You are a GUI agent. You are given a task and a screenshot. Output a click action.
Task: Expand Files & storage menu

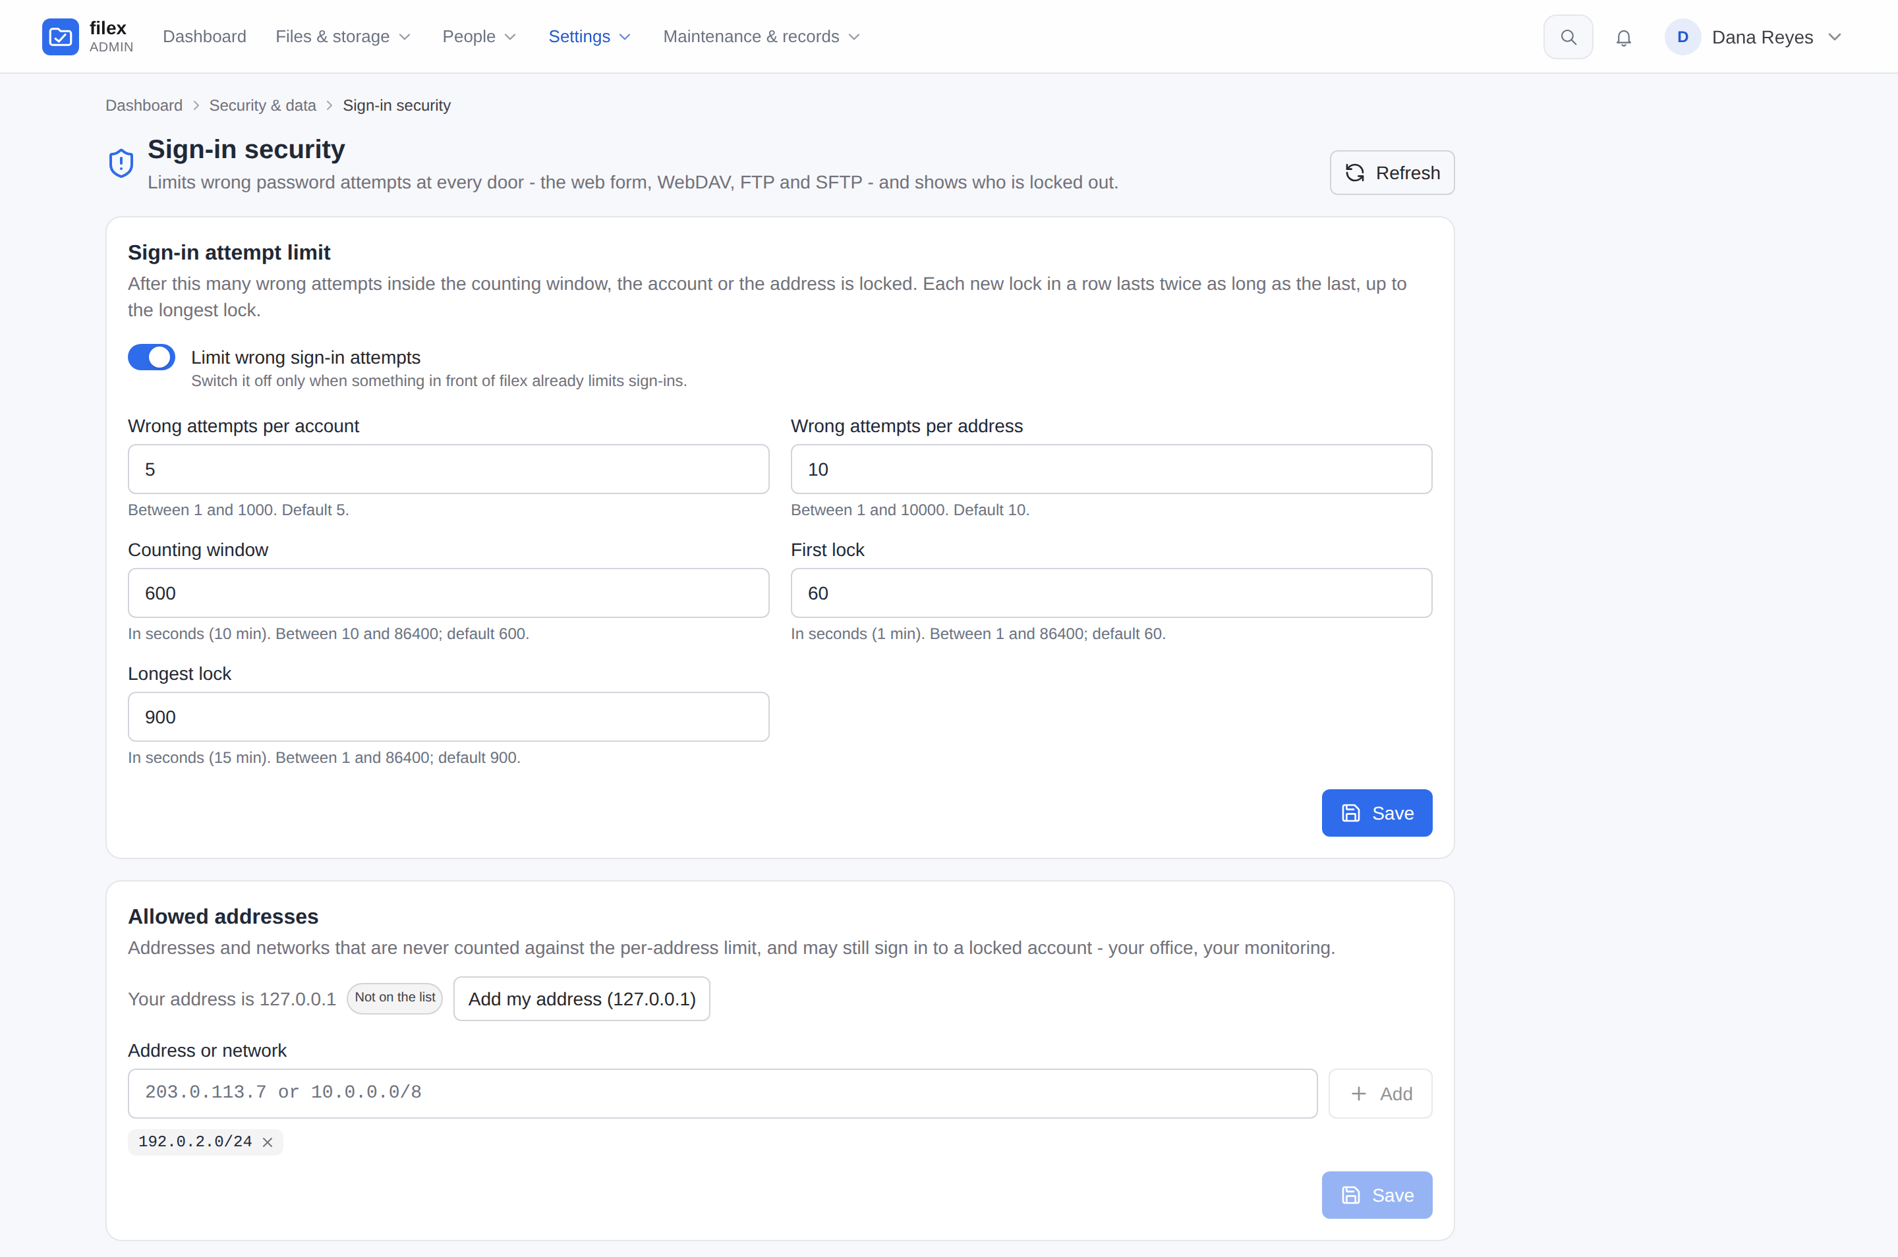[x=343, y=37]
